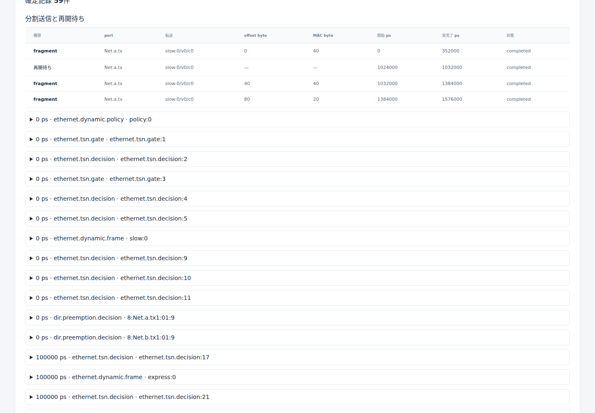Open the ethernet.dynamic.frame express:0 record
The height and width of the screenshot is (413, 595).
pyautogui.click(x=297, y=377)
